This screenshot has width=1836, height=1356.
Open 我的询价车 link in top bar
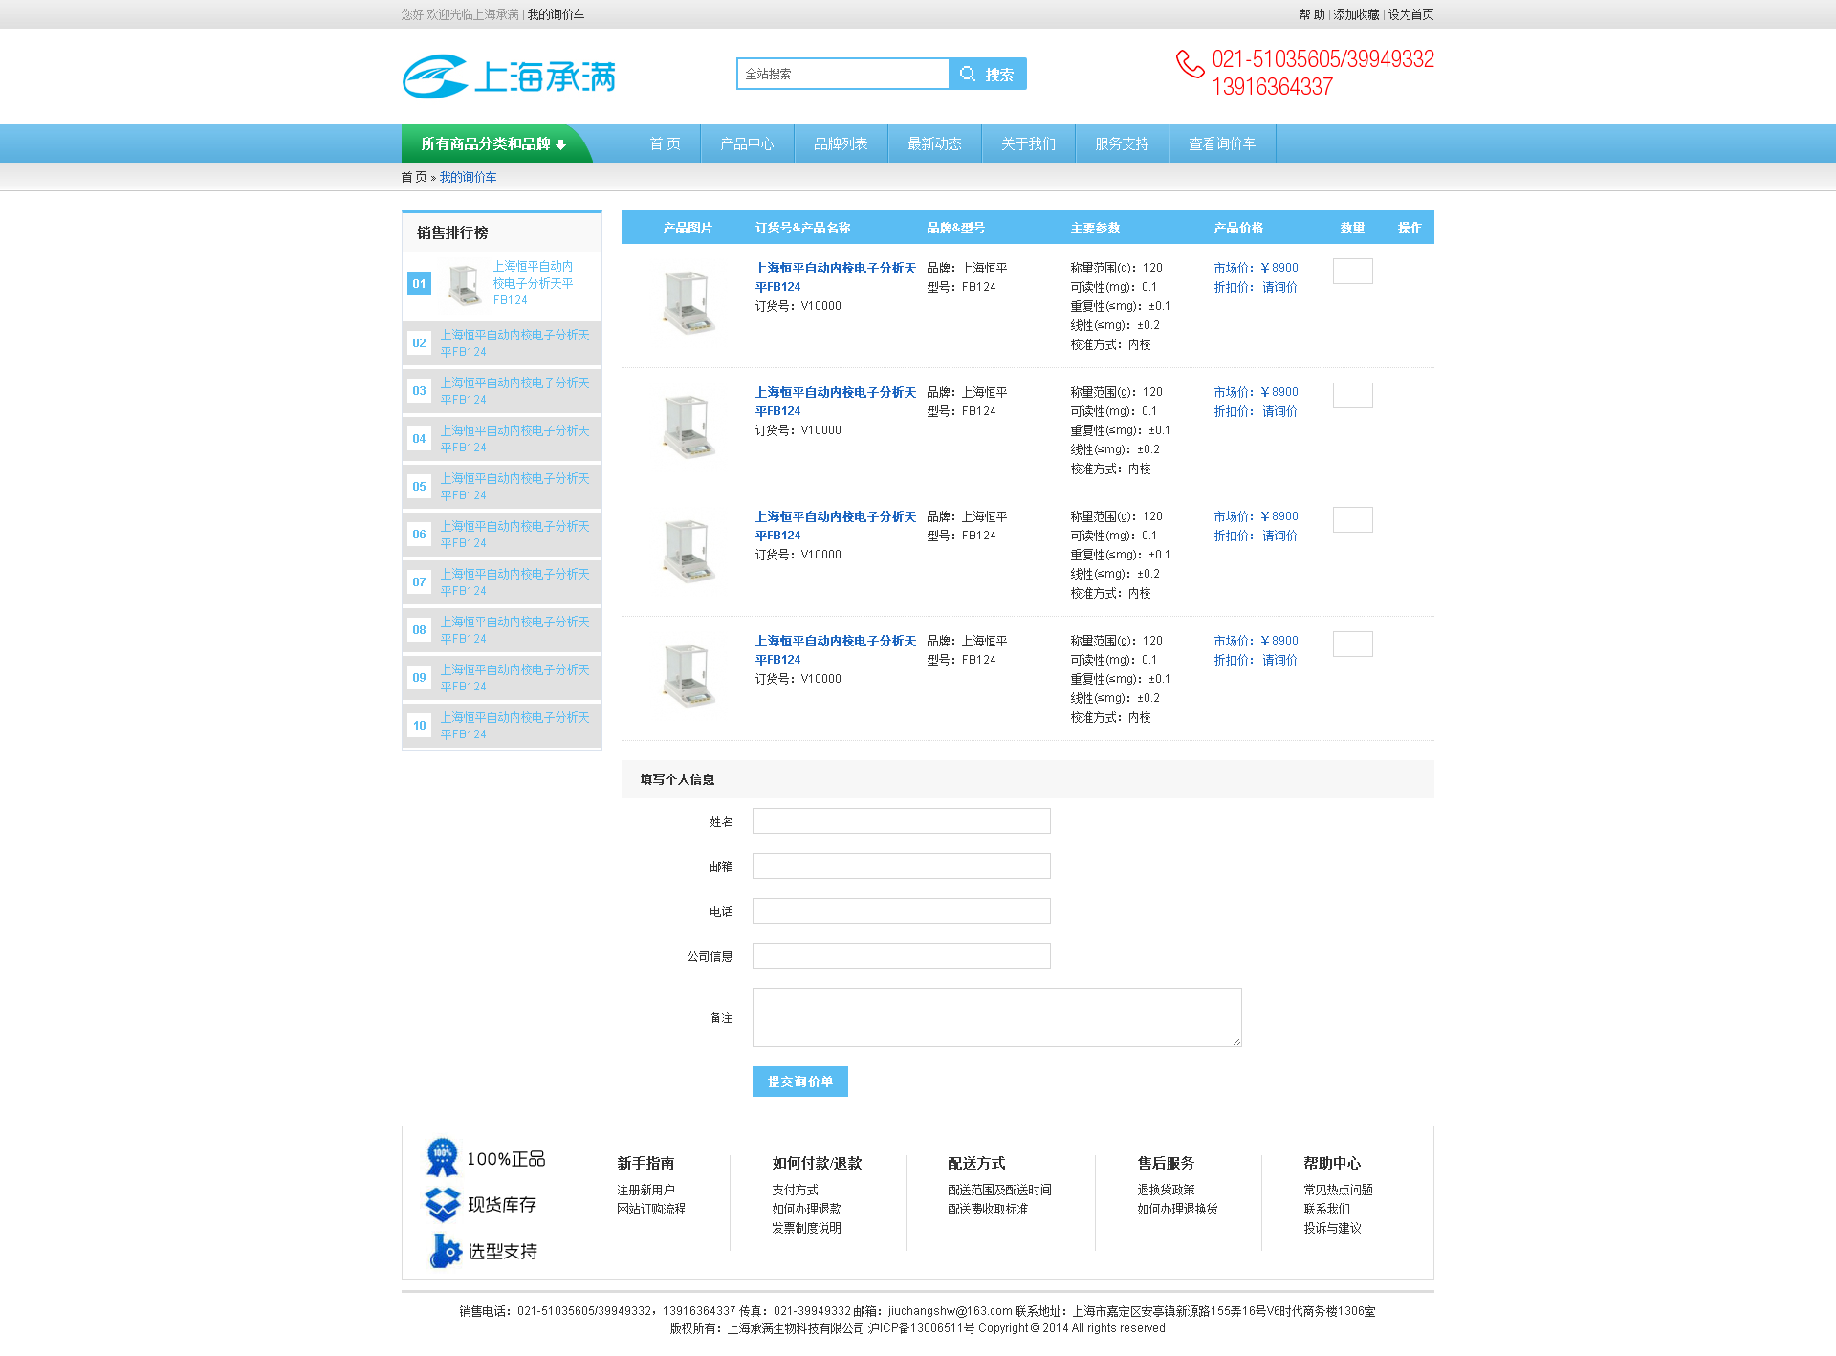556,14
